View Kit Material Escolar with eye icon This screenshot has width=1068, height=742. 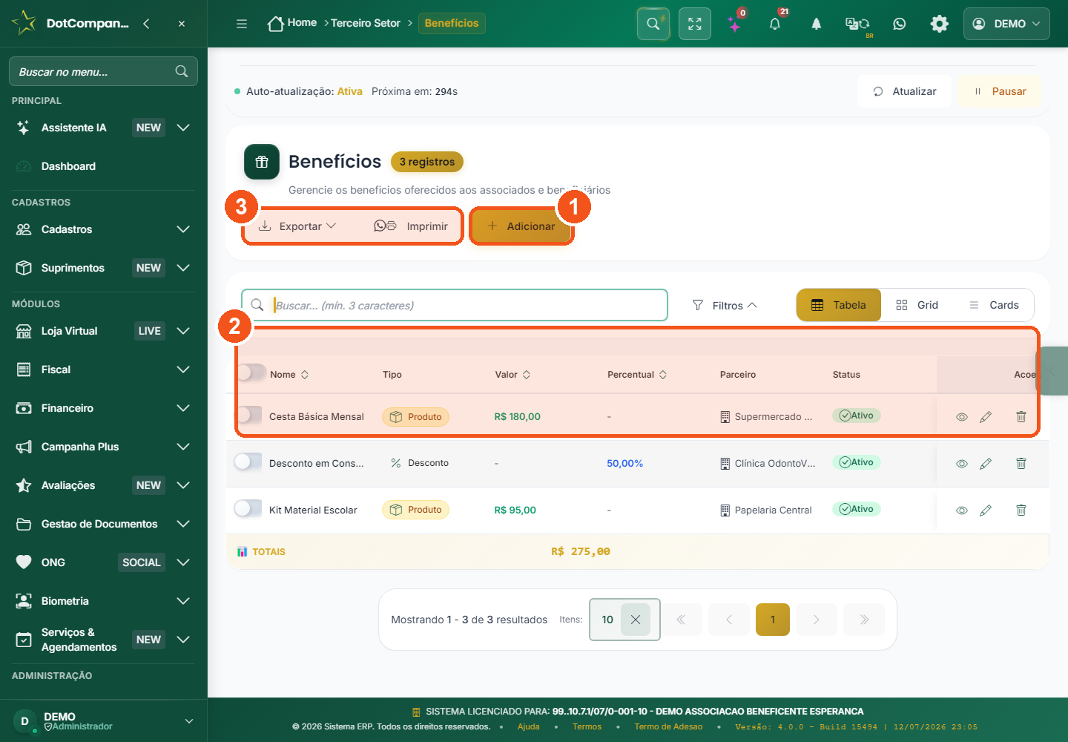tap(962, 510)
